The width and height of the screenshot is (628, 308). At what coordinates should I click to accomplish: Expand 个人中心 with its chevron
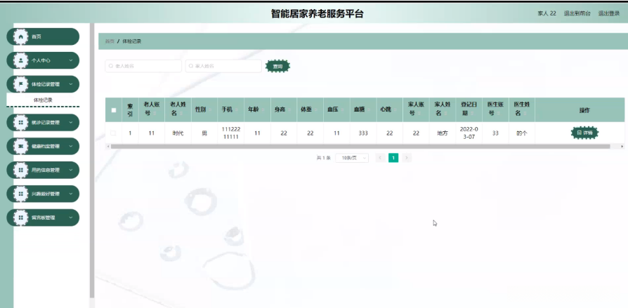(x=71, y=60)
